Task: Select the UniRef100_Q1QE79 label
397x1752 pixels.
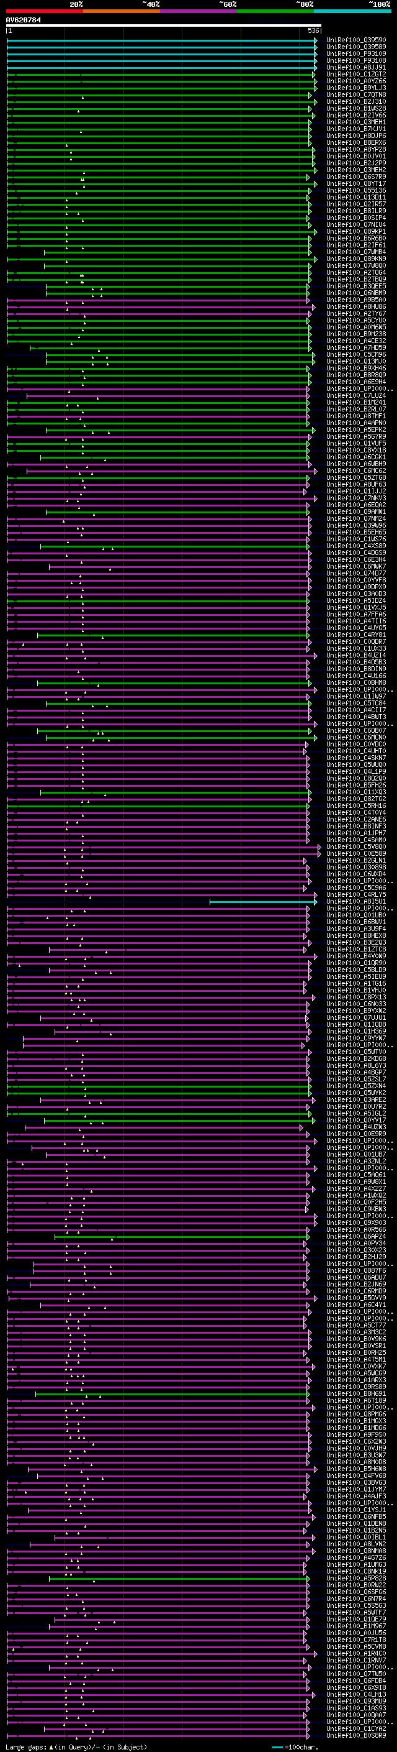Action: pos(355,1620)
